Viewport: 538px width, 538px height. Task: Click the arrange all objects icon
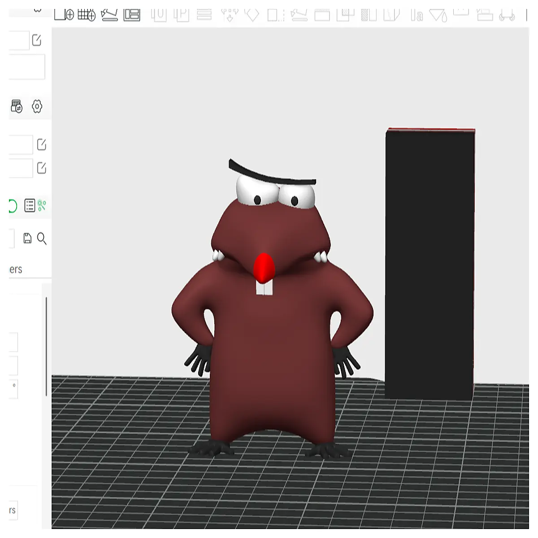(132, 15)
